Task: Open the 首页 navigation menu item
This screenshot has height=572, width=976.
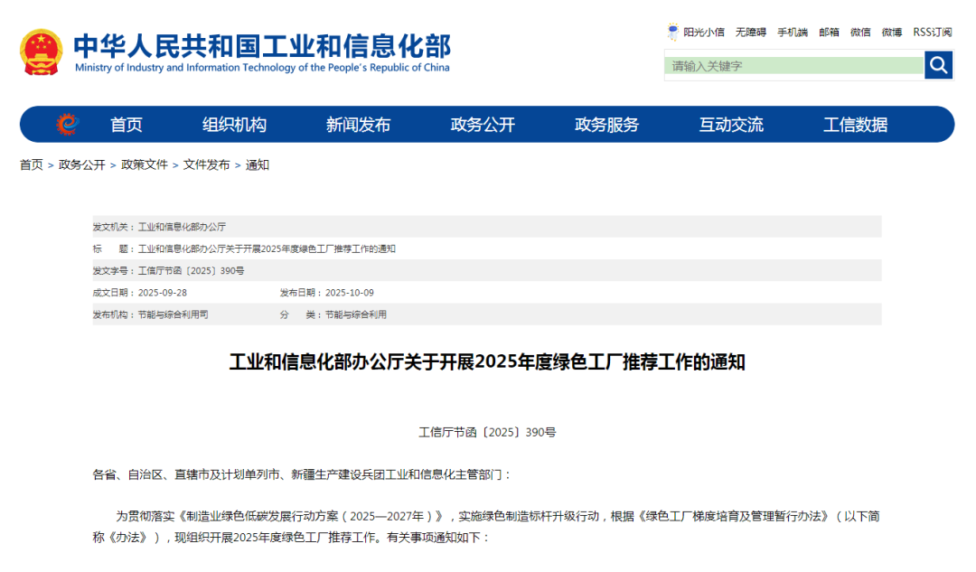Action: coord(127,125)
